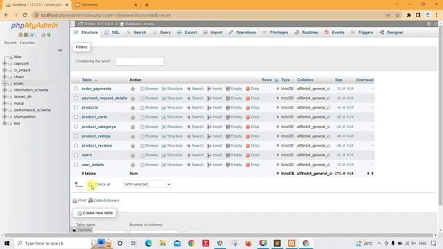Switch to the SQL tab
443x249 pixels.
click(112, 33)
